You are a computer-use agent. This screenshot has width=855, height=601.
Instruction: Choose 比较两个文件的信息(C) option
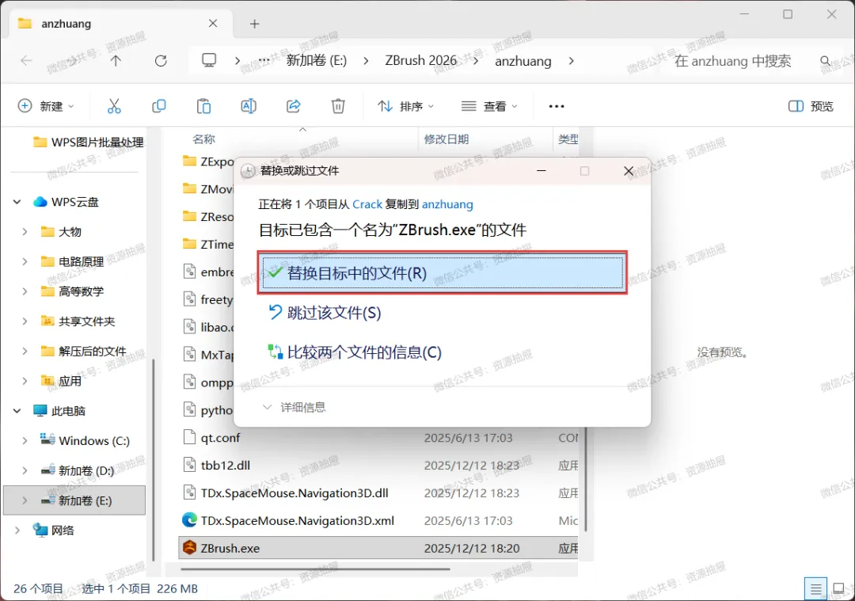pos(355,352)
